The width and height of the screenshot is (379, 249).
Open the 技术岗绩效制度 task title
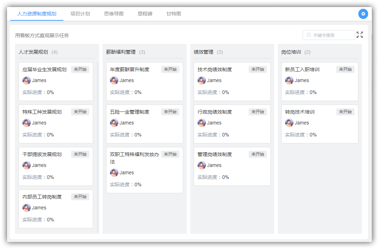(215, 69)
